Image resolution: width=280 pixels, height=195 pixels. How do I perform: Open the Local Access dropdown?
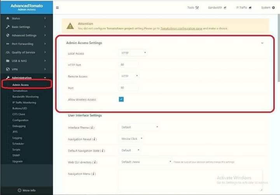133,53
